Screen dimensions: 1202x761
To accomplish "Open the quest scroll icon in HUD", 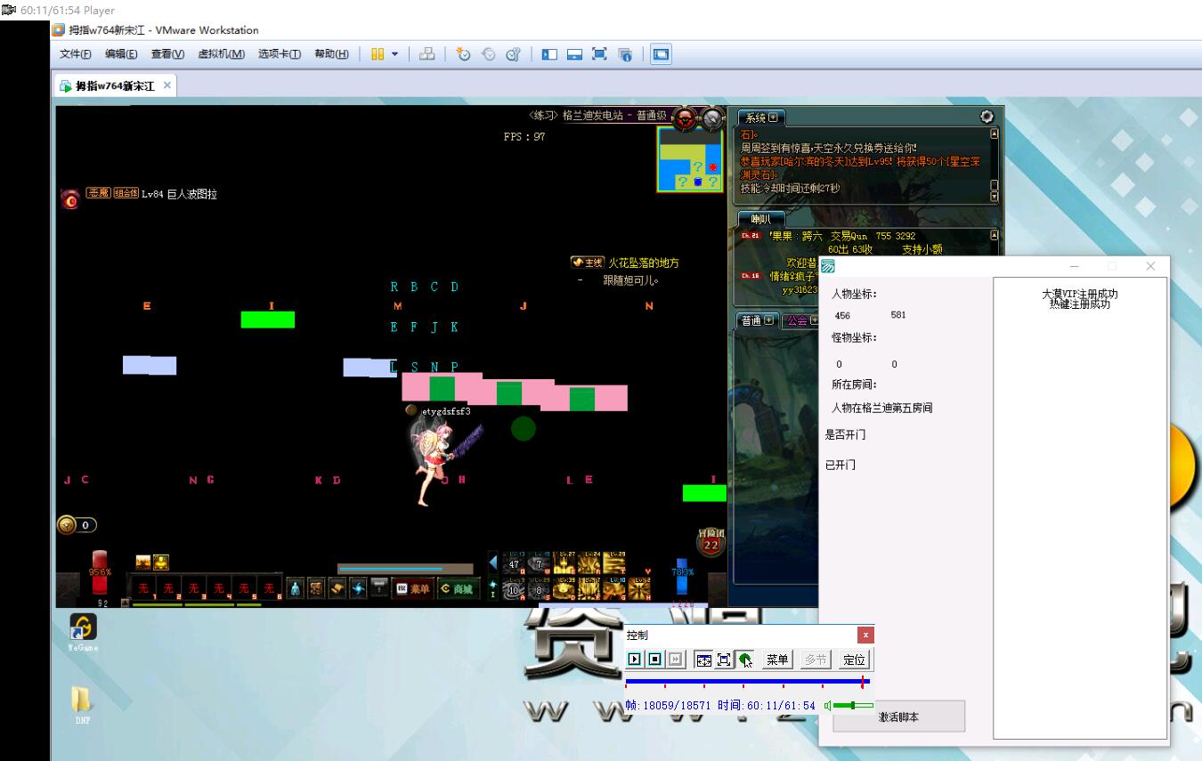I will 337,588.
